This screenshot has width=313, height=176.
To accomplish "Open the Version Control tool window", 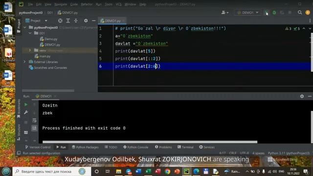I will [38, 147].
